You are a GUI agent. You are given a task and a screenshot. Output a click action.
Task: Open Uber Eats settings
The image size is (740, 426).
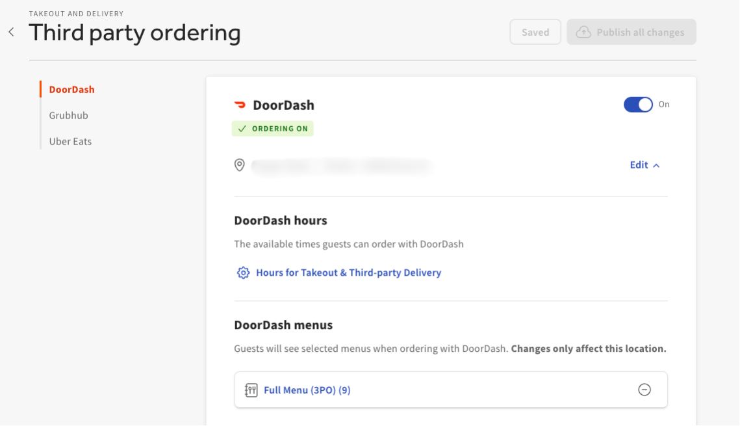[70, 141]
